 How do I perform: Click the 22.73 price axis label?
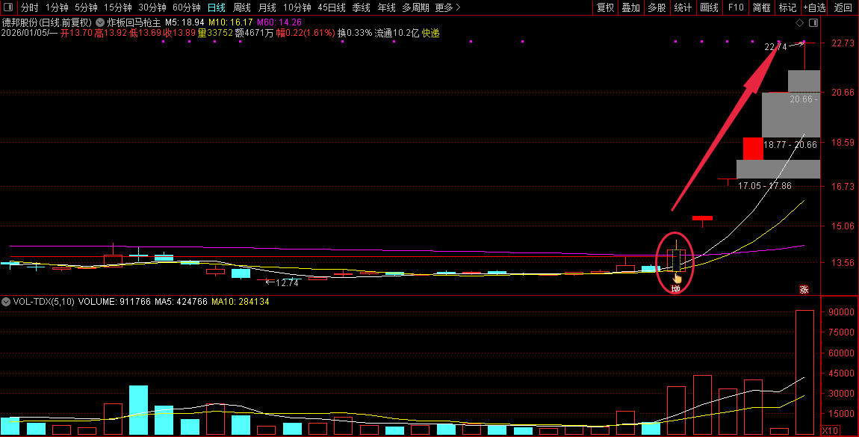pyautogui.click(x=843, y=43)
